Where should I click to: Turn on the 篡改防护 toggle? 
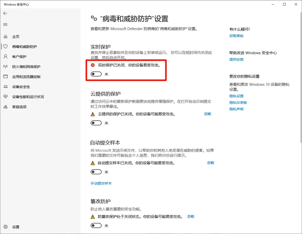pos(96,225)
